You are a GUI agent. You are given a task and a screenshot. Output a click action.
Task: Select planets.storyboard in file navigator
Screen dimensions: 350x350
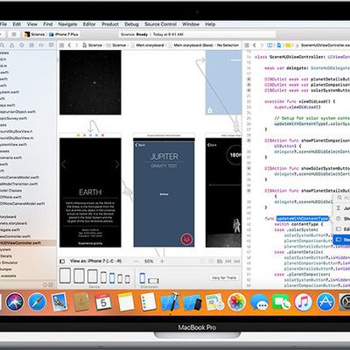pyautogui.click(x=13, y=223)
